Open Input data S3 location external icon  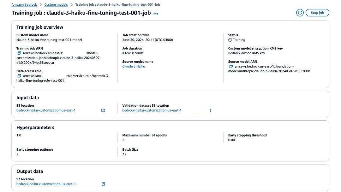(x=103, y=111)
